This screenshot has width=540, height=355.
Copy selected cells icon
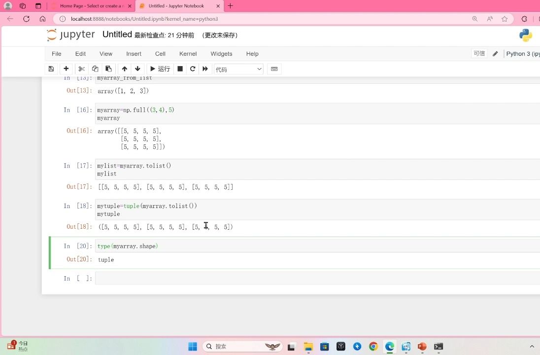(x=95, y=69)
